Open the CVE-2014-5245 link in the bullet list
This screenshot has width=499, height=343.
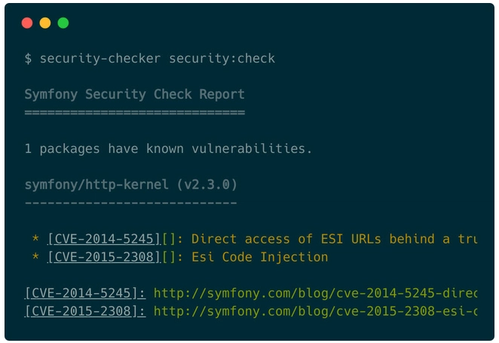(104, 239)
